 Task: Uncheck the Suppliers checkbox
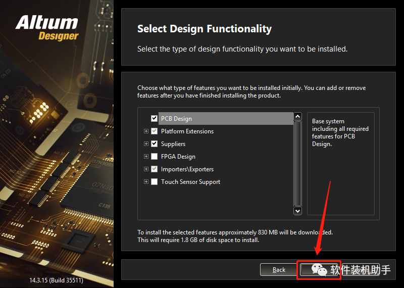[x=154, y=143]
